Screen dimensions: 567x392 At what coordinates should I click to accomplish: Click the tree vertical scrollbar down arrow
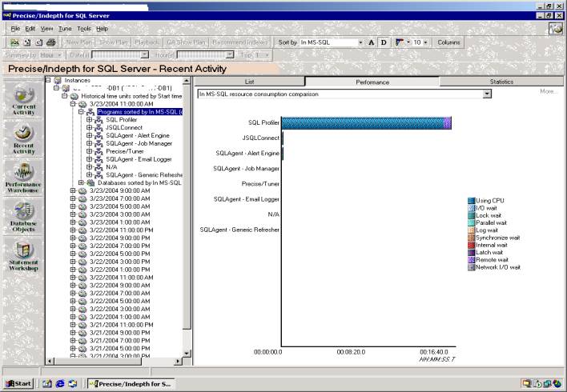point(187,354)
